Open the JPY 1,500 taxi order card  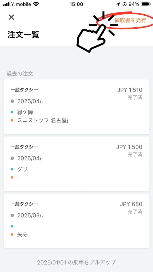point(76,164)
